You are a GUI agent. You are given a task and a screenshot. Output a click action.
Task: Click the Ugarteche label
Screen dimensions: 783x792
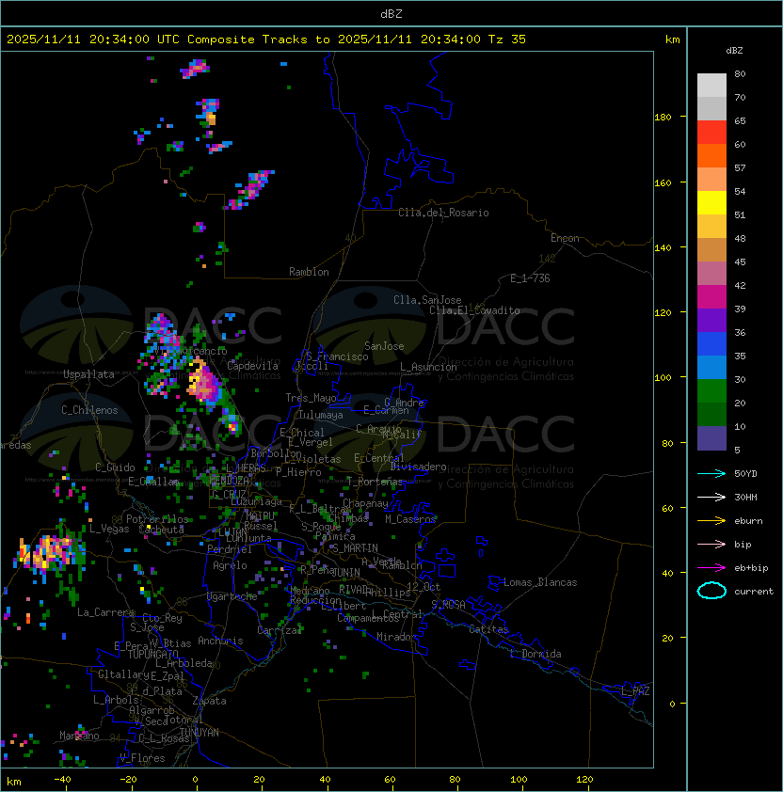pyautogui.click(x=232, y=596)
